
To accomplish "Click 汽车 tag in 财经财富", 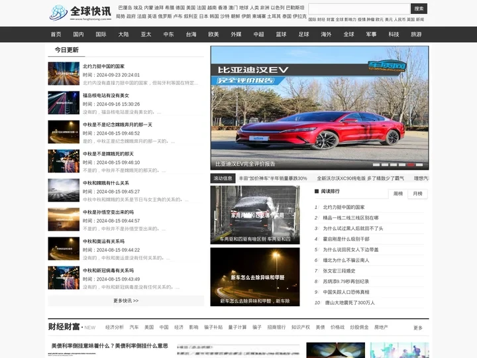I will (x=134, y=328).
